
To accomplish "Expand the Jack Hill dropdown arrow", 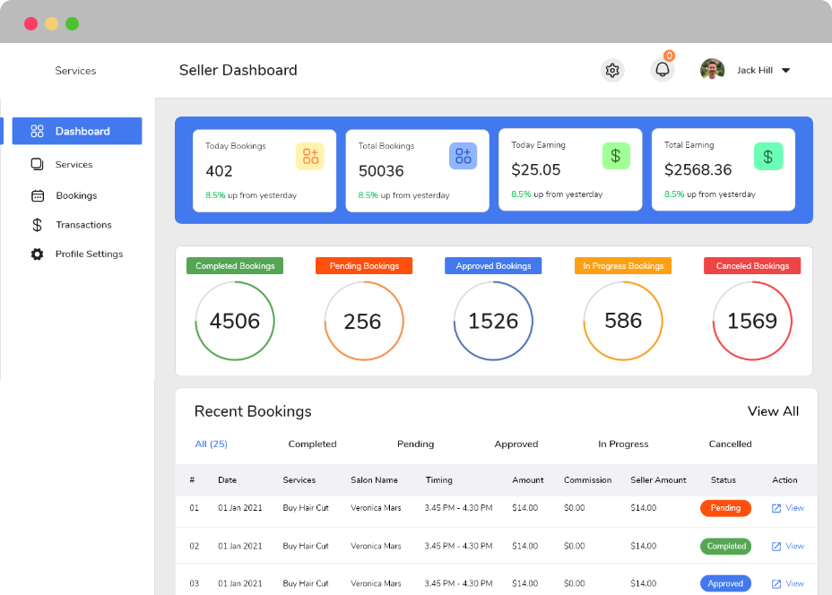I will click(786, 71).
